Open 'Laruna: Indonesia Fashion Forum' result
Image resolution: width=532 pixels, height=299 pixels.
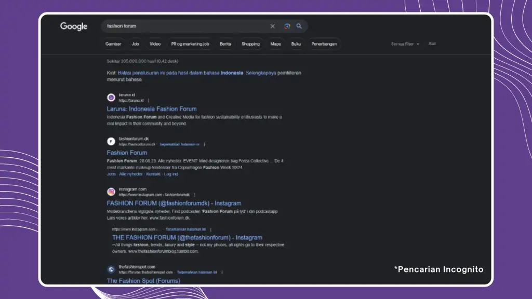(x=152, y=109)
